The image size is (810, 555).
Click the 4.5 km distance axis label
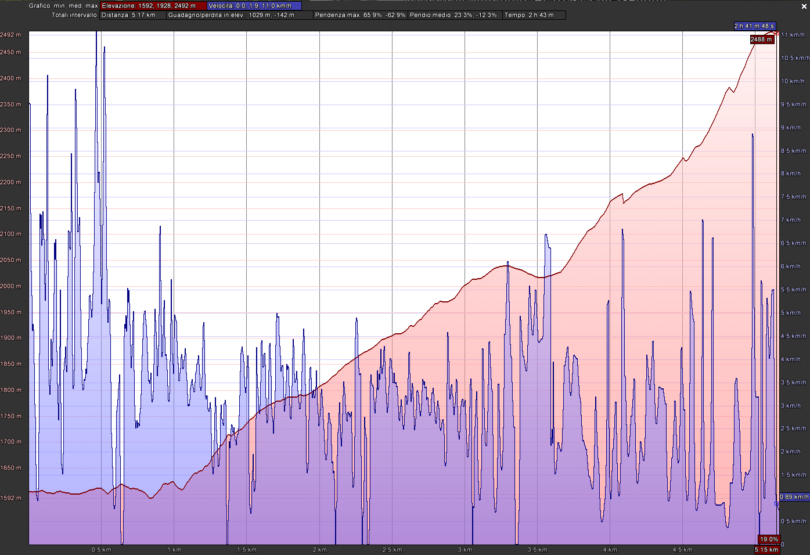click(682, 550)
